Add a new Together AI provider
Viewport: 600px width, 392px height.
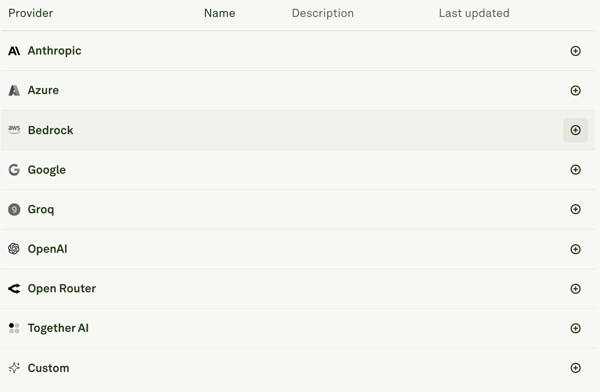576,328
